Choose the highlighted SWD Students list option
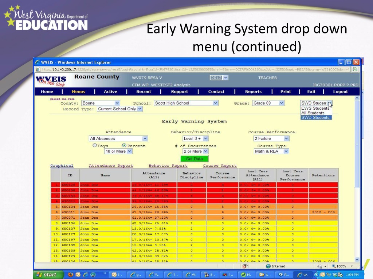Viewport: 373px width, 279px height. pos(315,117)
